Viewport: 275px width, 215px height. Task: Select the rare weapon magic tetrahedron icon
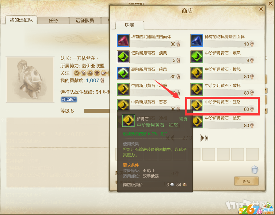click(123, 41)
